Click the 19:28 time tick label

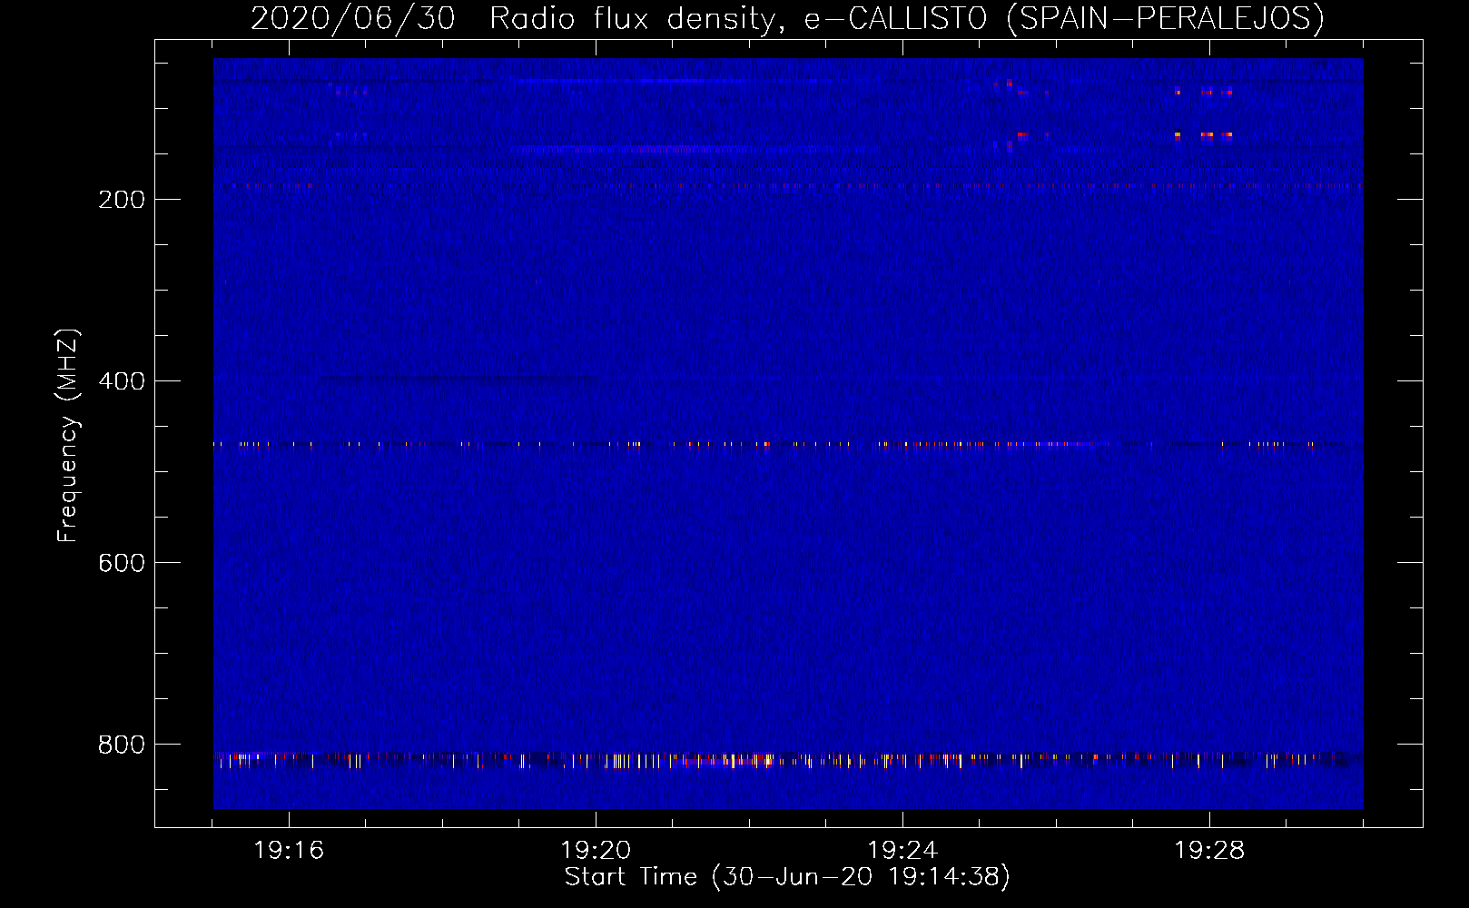(x=1209, y=851)
